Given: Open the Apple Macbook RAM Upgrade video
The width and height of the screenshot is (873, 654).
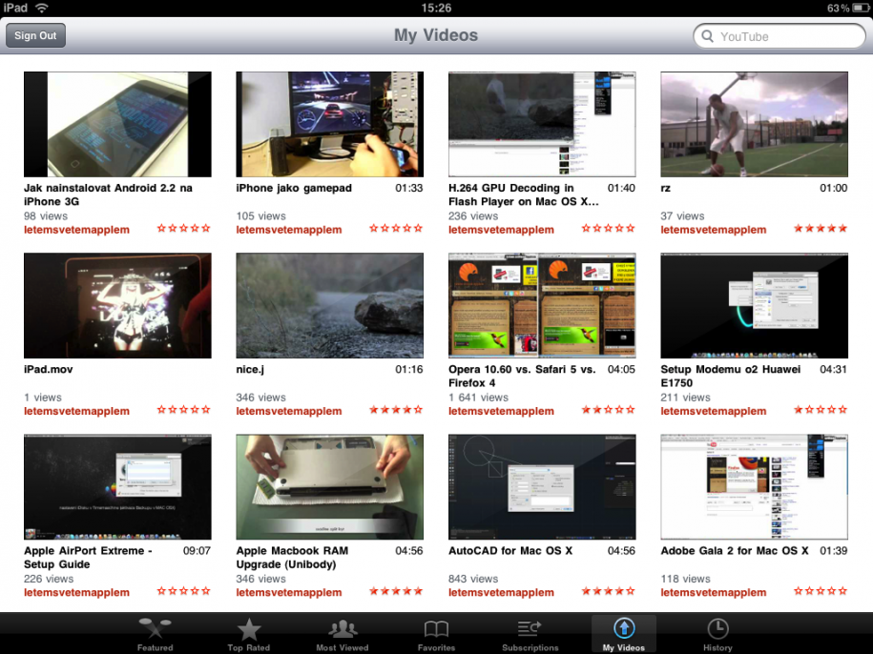Looking at the screenshot, I should [329, 486].
